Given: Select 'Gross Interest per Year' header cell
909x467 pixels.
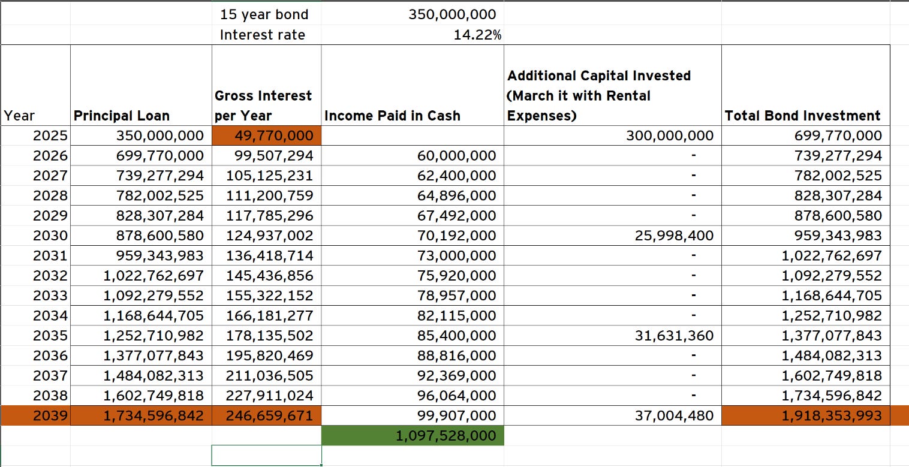Looking at the screenshot, I should (x=266, y=85).
